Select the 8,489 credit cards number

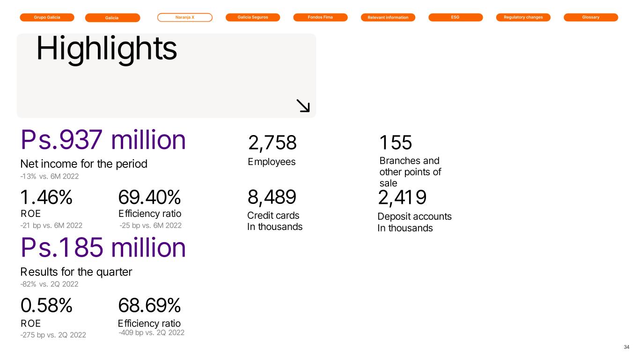coord(272,198)
